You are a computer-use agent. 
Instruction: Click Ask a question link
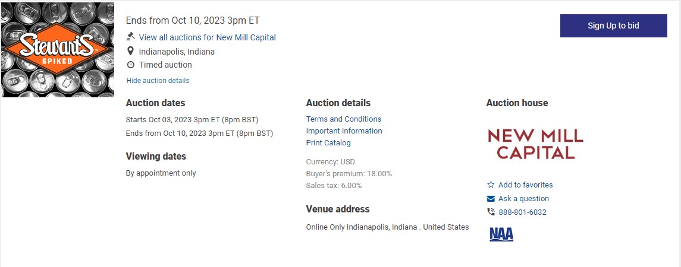coord(524,199)
